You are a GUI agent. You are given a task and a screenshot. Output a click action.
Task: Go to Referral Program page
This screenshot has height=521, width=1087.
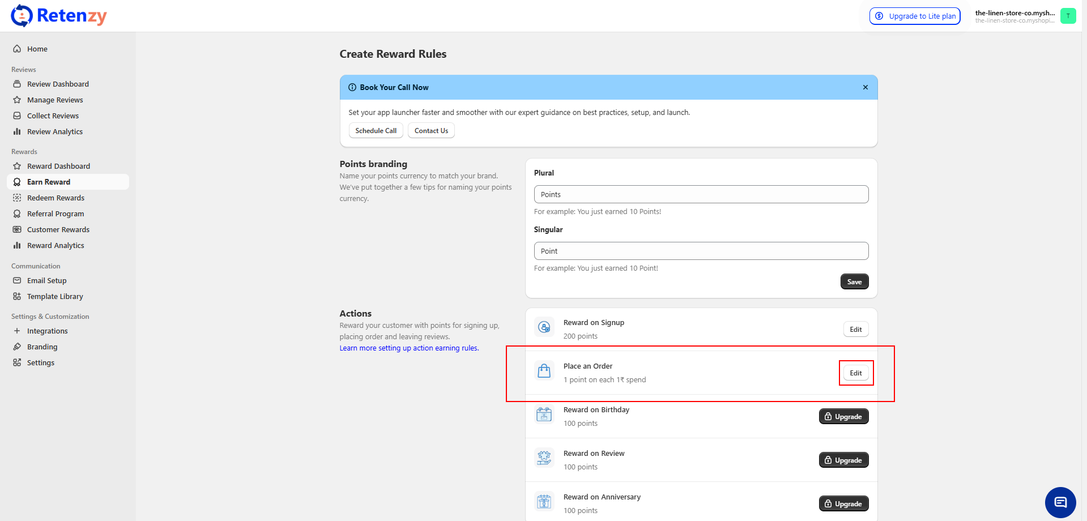point(56,213)
